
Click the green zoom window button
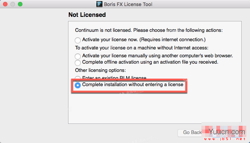20,4
